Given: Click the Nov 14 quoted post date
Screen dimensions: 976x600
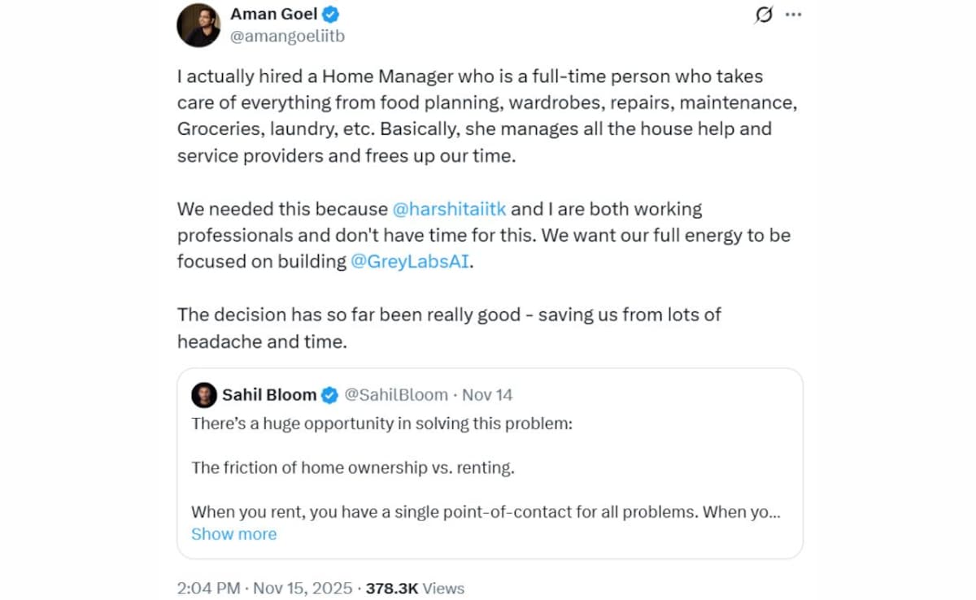Looking at the screenshot, I should click(487, 395).
